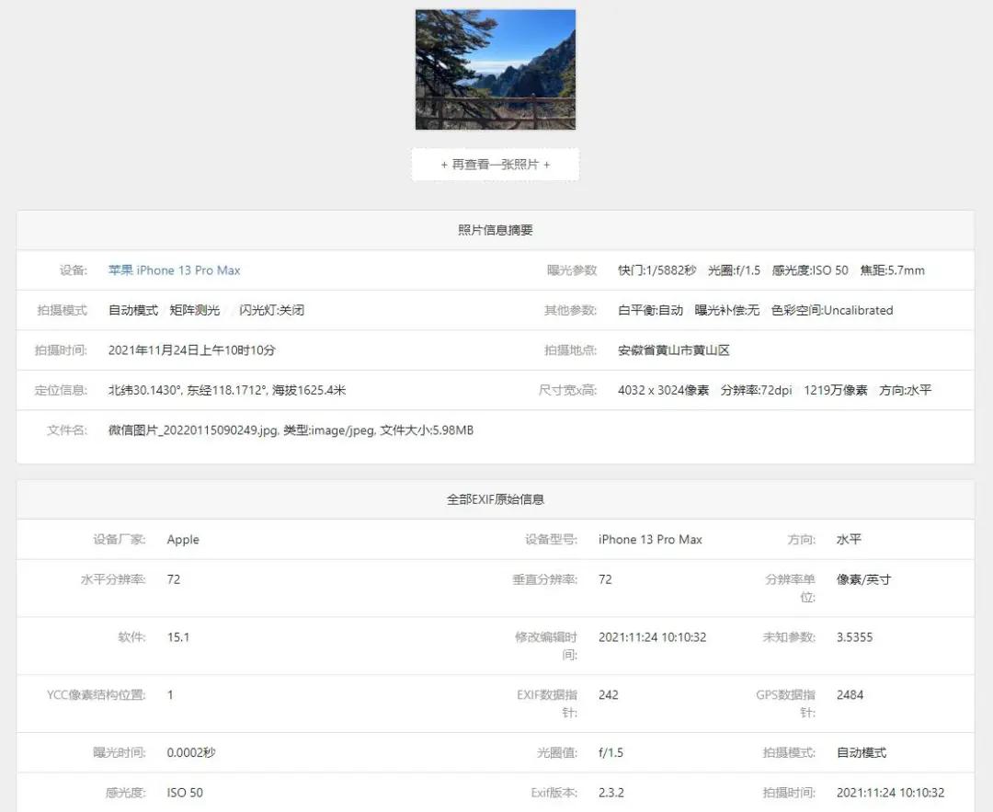Click the Exif version 2.3.2 value
The image size is (993, 812).
[x=610, y=792]
